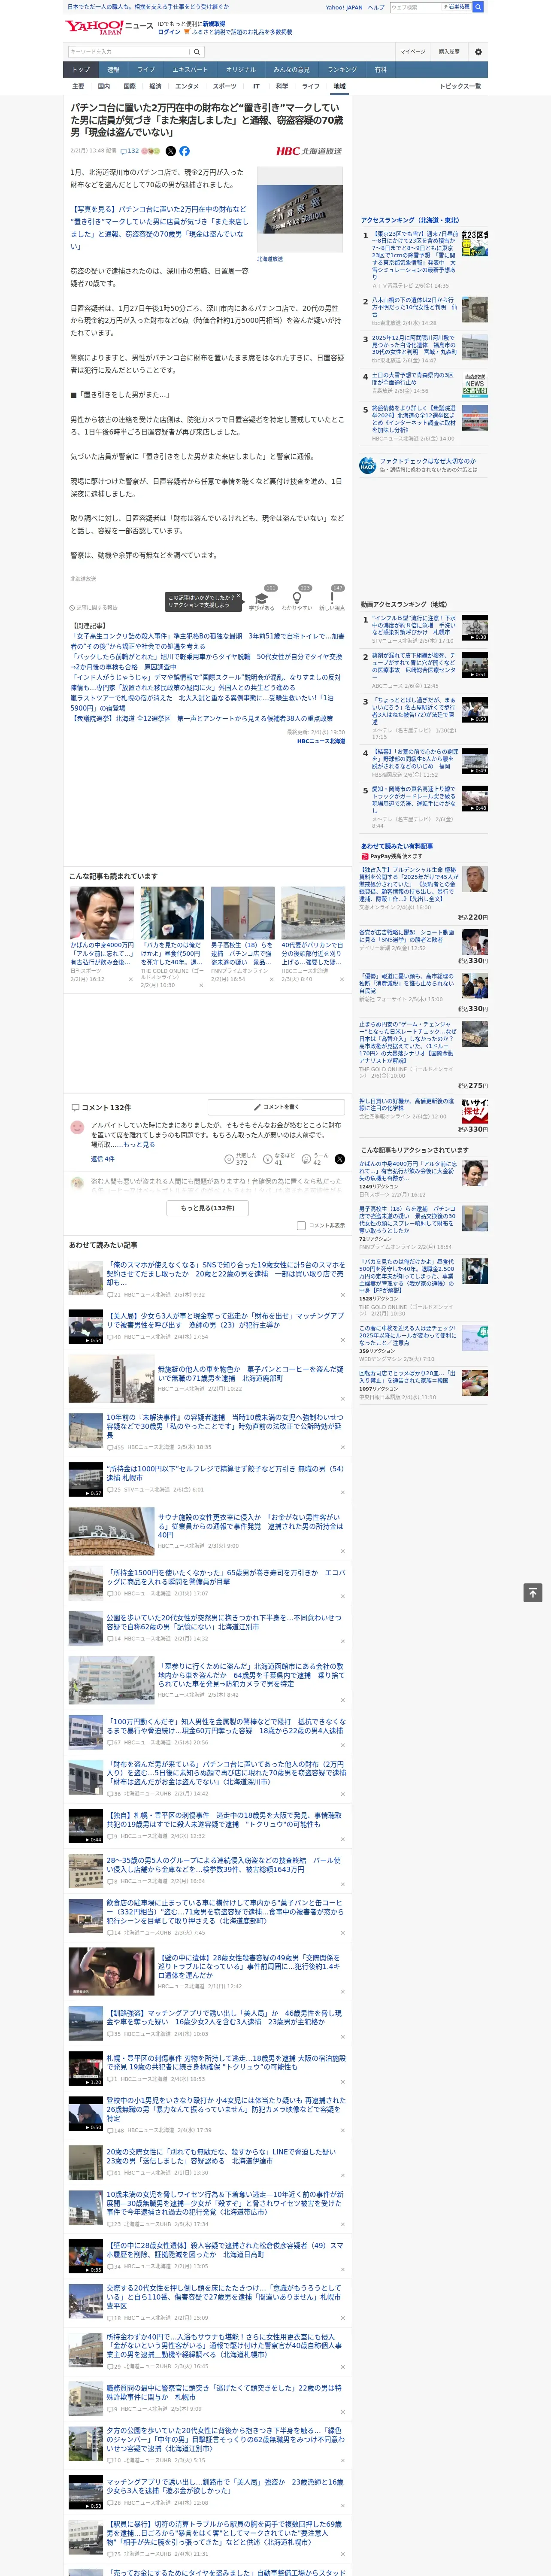Open 返信 4件 replies link

(x=103, y=1159)
